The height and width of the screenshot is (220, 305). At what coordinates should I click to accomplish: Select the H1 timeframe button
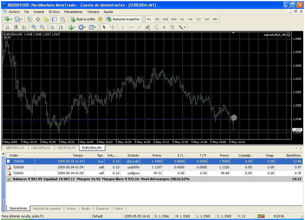pos(182,19)
